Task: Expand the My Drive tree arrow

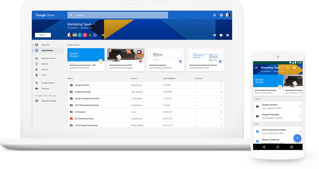Action: click(x=33, y=45)
